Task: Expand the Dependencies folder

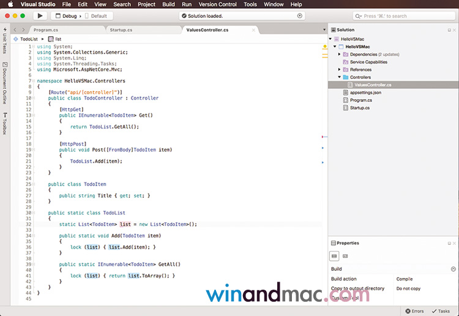Action: 340,54
